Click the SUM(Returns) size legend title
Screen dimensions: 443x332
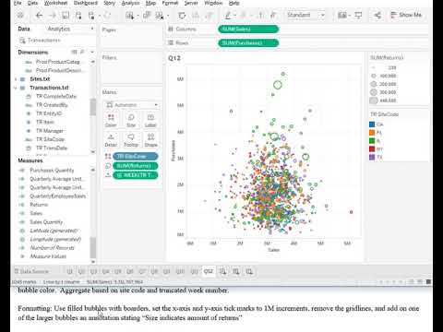tap(387, 57)
